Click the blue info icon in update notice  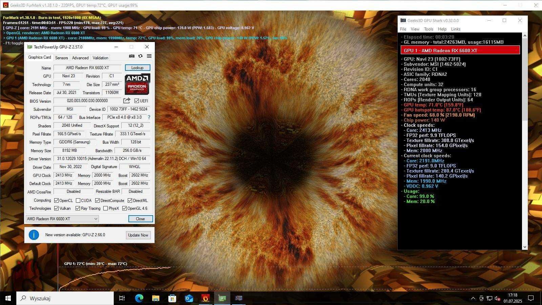point(34,235)
